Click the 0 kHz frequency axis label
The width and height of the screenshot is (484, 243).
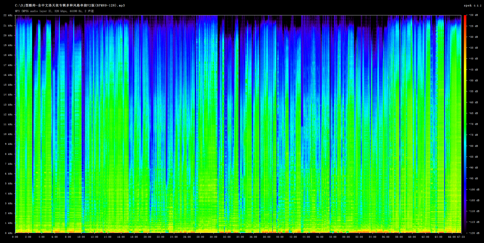point(9,233)
